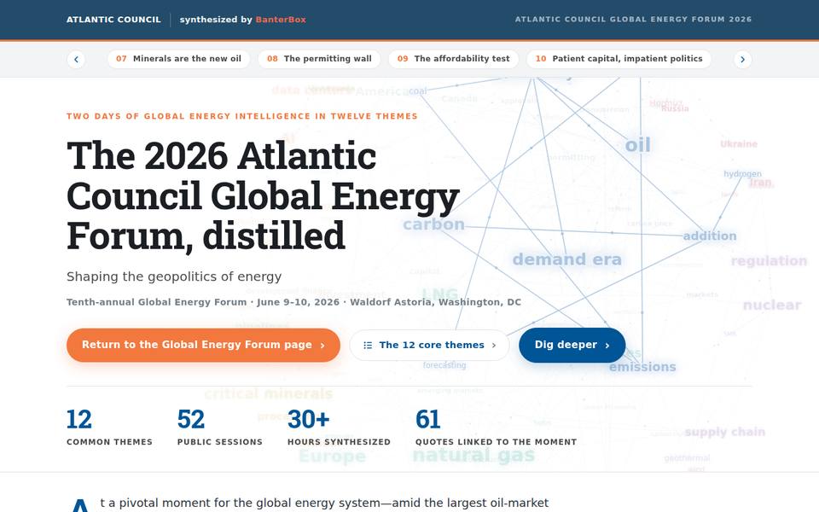
Task: Click the "61 Quotes linked to the moment" statistic
Action: (497, 428)
